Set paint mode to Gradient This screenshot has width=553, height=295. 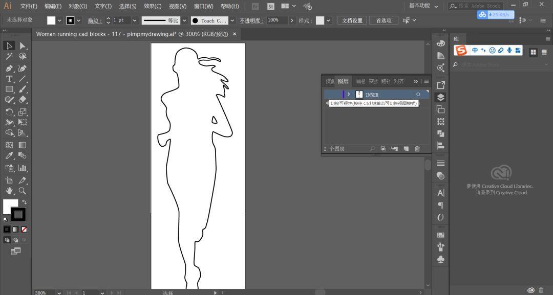(15, 230)
